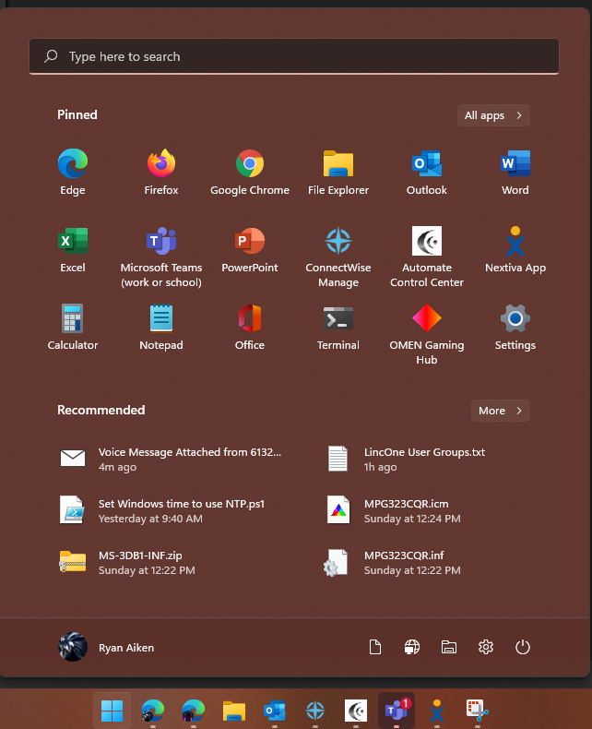592x729 pixels.
Task: Open the Nextiva App pinned app
Action: 515,250
